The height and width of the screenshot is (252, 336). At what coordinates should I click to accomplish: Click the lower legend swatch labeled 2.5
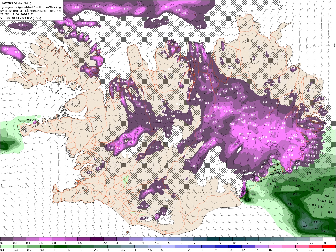pyautogui.click(x=101, y=246)
